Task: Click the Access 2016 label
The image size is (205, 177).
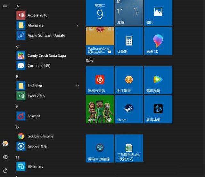Action: coord(37,15)
